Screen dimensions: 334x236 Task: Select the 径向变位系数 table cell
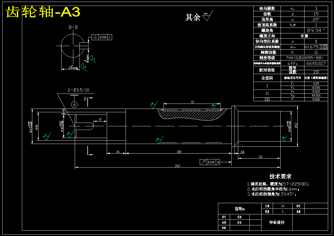click(x=267, y=42)
